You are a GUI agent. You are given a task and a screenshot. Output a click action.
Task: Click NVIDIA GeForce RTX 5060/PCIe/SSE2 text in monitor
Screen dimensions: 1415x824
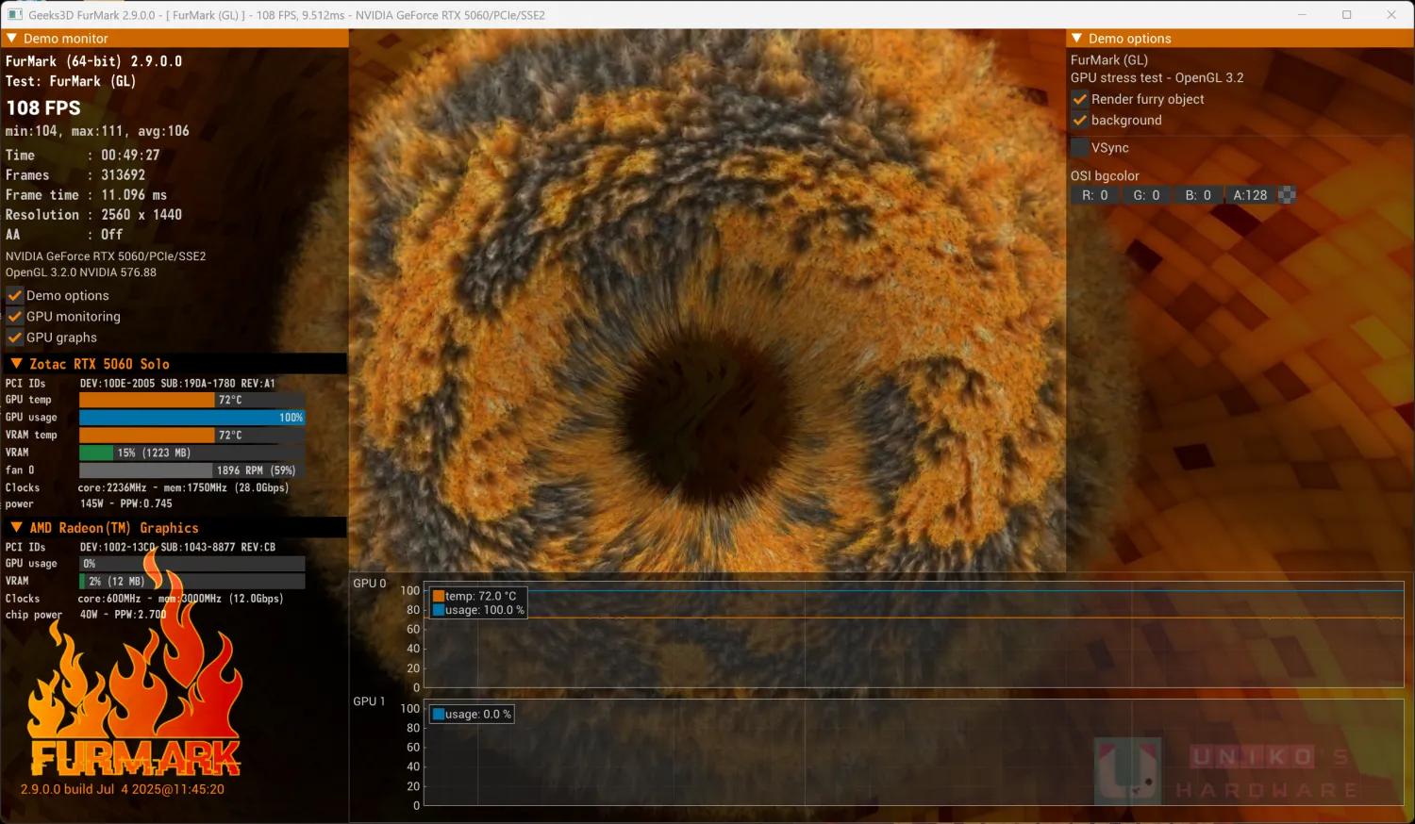(x=106, y=256)
